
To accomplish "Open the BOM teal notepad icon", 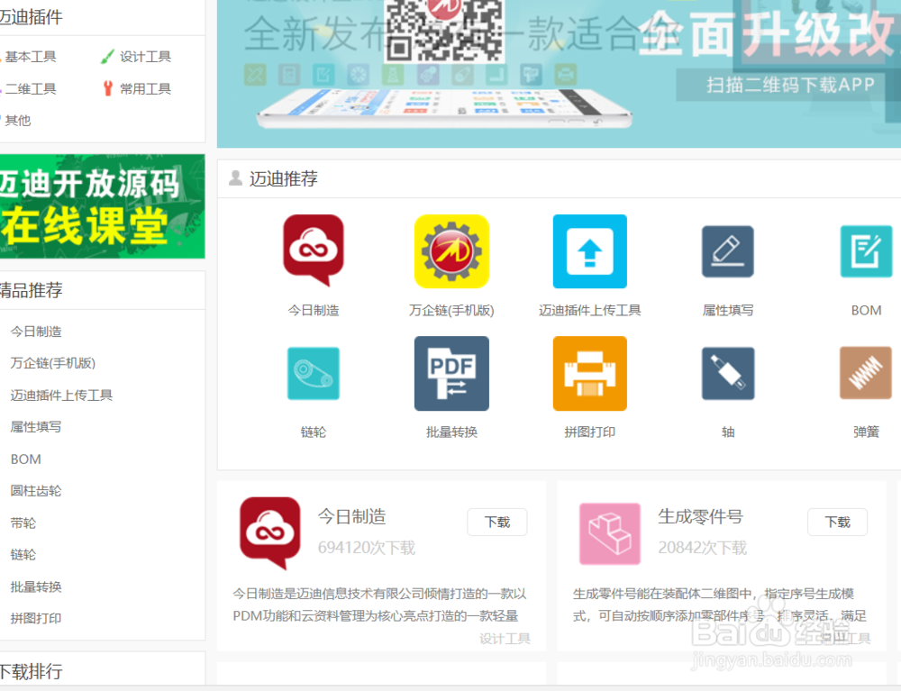I will coord(866,251).
